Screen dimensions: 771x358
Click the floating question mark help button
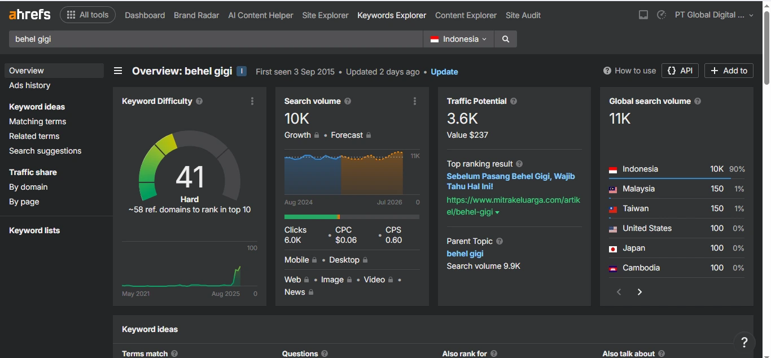[x=744, y=342]
